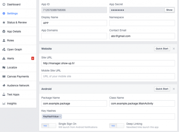
Task: Click the Localize flag icon
Action: pyautogui.click(x=4, y=67)
